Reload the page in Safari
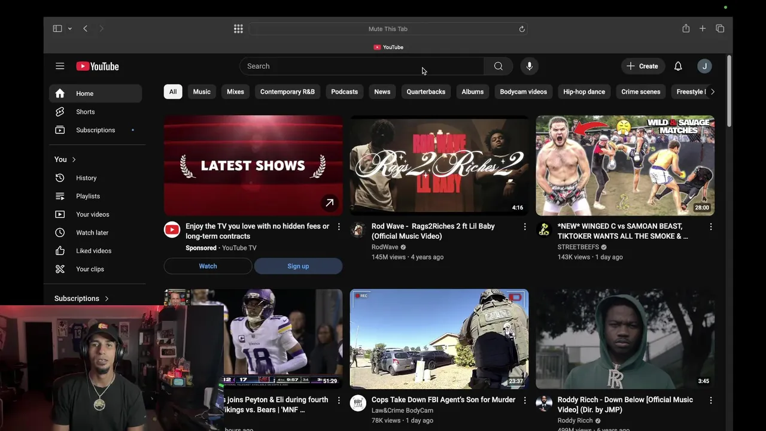The height and width of the screenshot is (431, 766). pos(522,29)
